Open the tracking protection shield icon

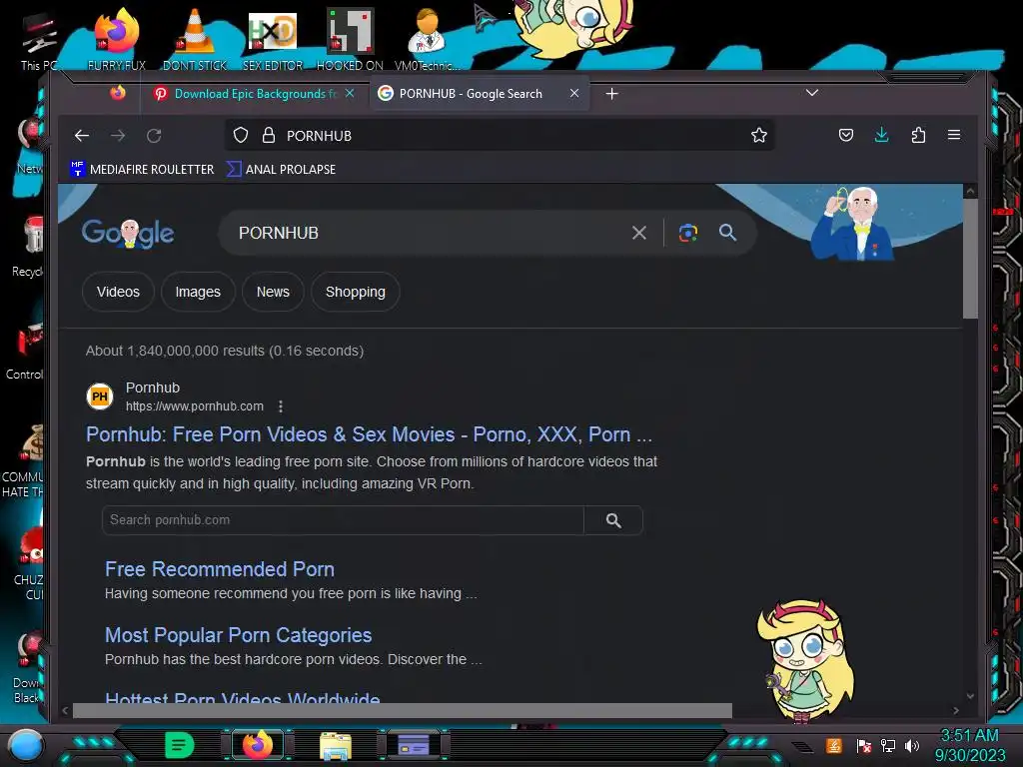pos(241,136)
